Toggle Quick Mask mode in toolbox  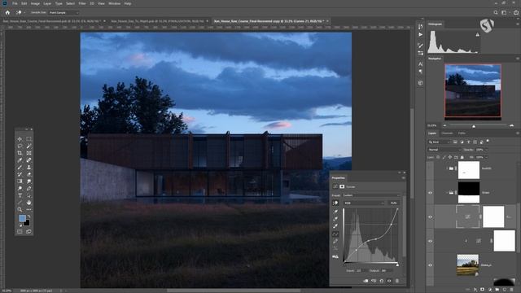click(20, 231)
